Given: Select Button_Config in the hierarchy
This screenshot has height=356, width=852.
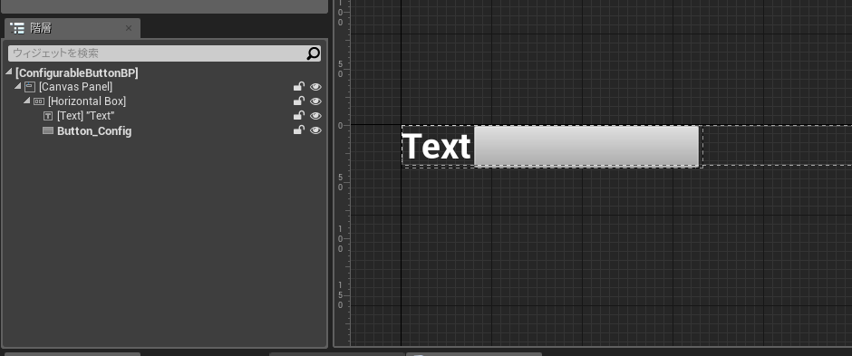Looking at the screenshot, I should coord(94,130).
